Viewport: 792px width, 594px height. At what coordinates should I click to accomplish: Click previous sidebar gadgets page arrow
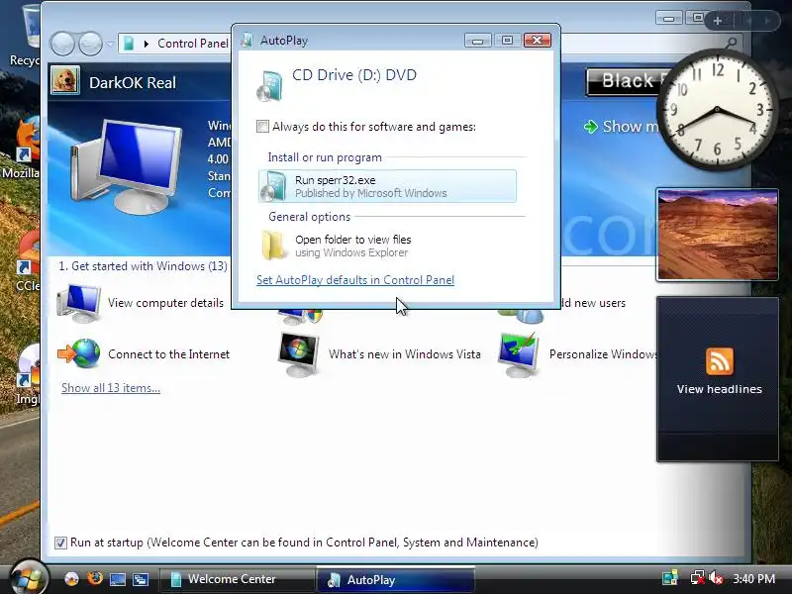point(749,21)
